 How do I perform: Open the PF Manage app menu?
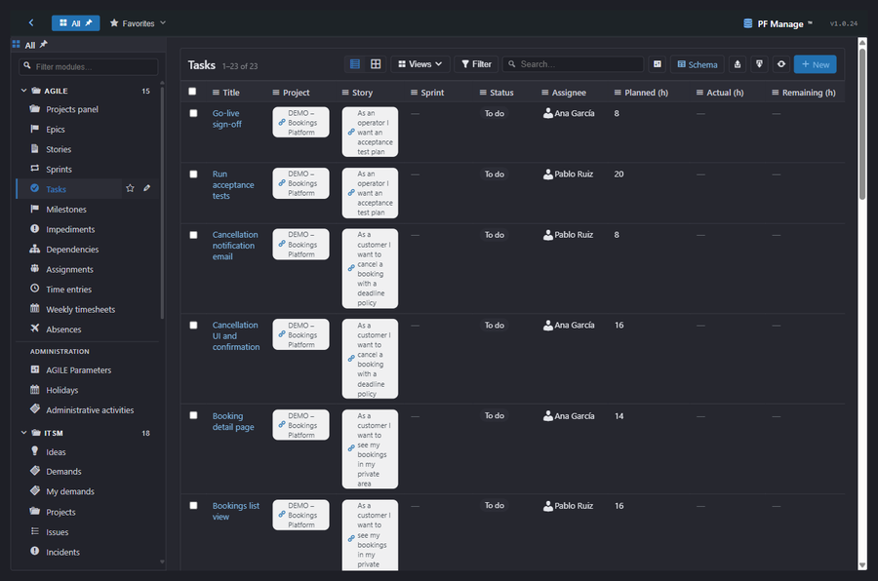[x=778, y=23]
